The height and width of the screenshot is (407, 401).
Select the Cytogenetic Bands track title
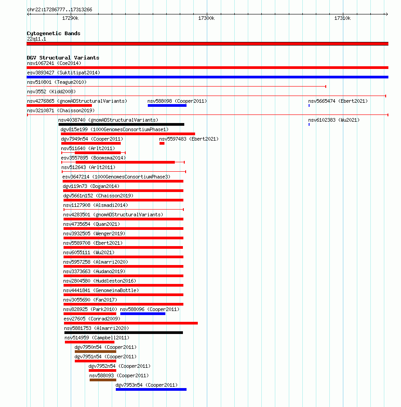54,33
